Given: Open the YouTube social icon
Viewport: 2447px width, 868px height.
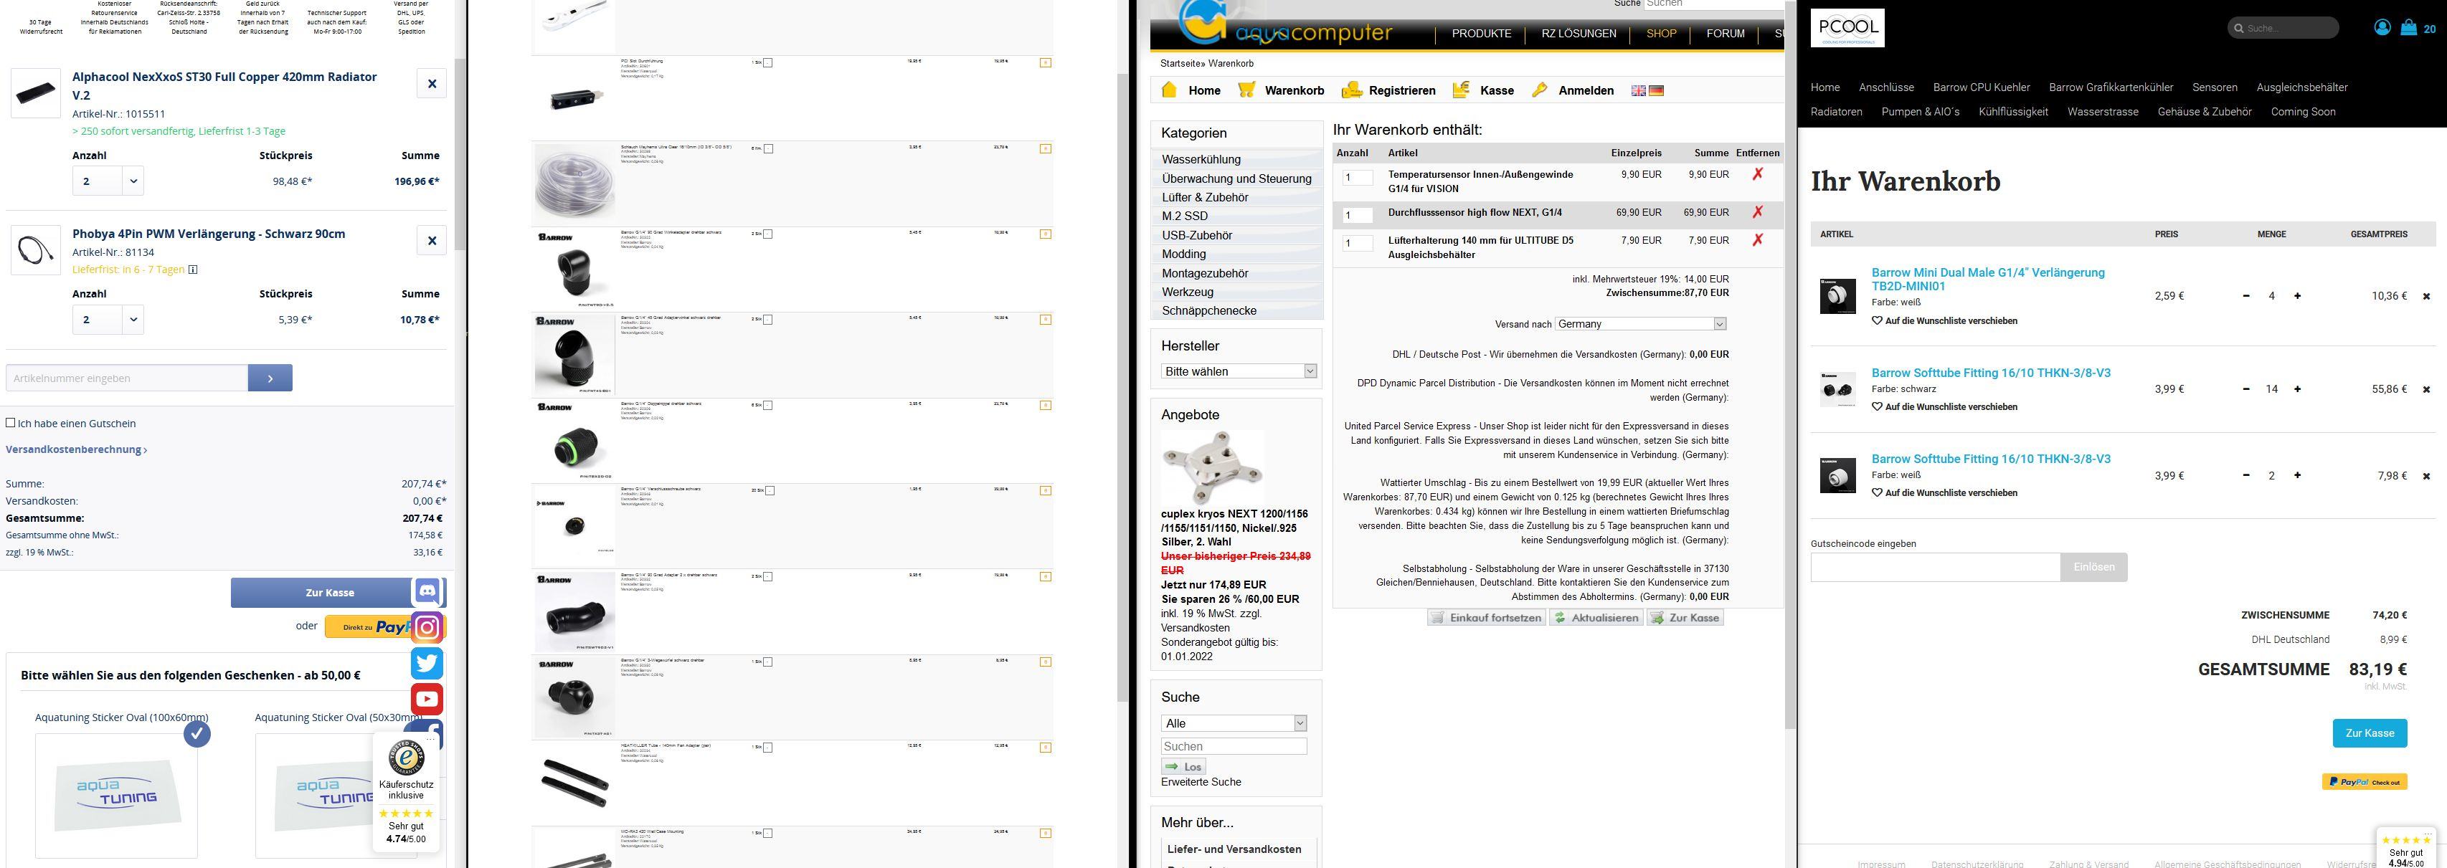Looking at the screenshot, I should point(427,699).
